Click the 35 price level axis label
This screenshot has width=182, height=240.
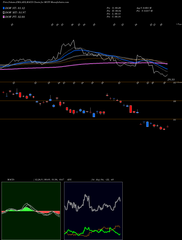coord(174,83)
